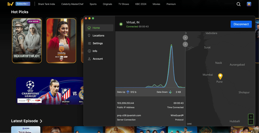Click the Time Connected label

point(175,108)
